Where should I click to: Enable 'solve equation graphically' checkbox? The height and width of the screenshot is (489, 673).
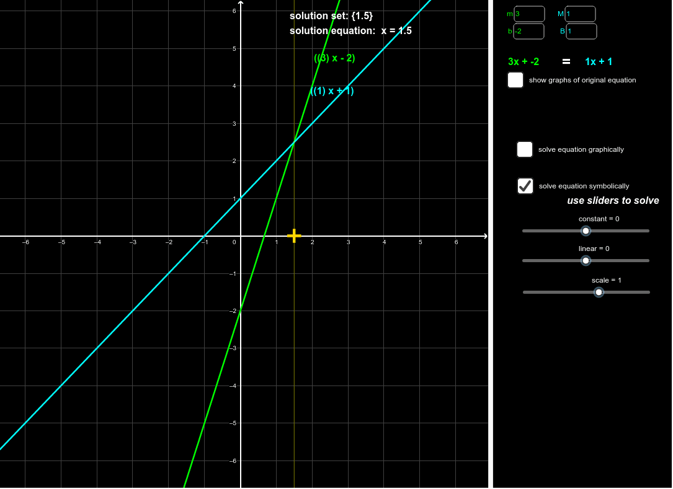point(525,149)
